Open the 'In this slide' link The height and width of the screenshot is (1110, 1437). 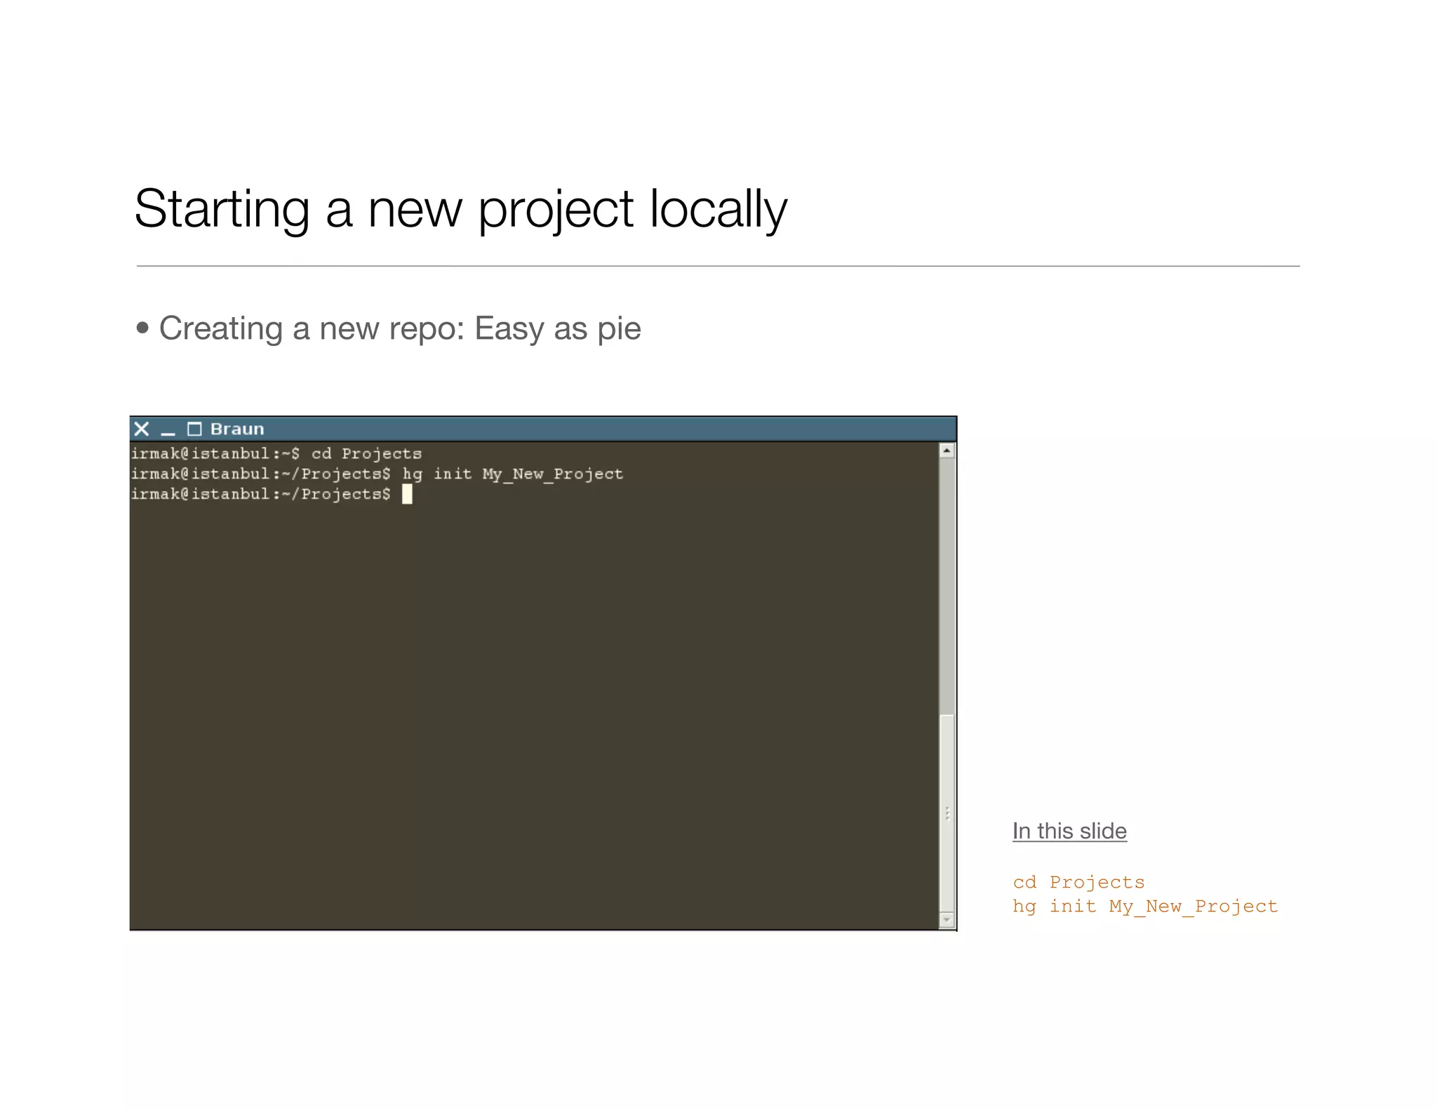pyautogui.click(x=1069, y=831)
